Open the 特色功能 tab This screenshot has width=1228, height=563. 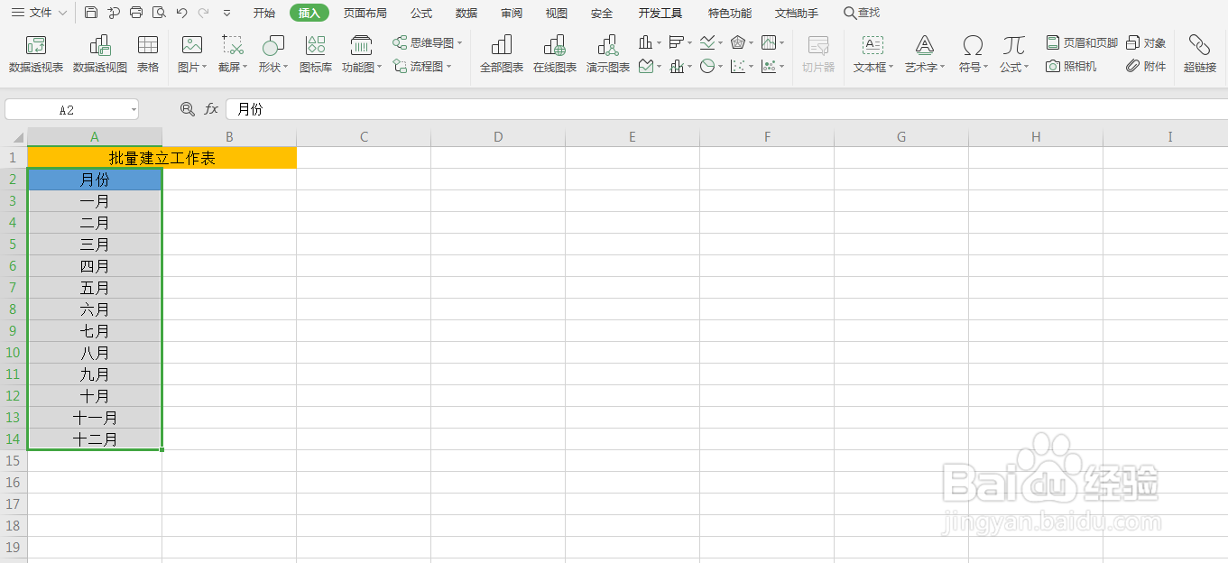coord(730,13)
